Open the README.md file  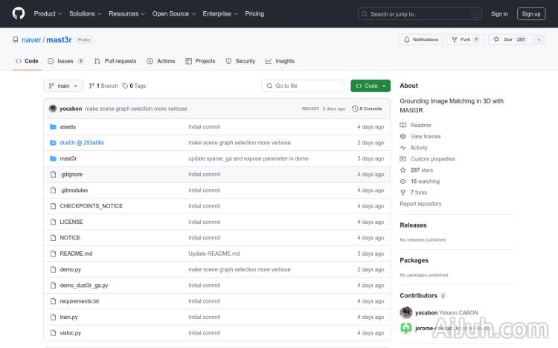pyautogui.click(x=76, y=254)
